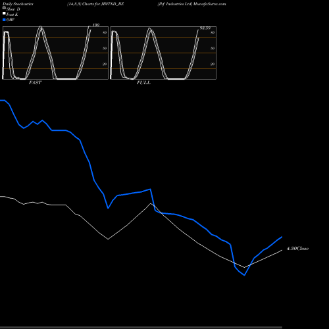The height and width of the screenshot is (329, 329).
Task: Select the 'Daily Stochastics' title text
Action: tap(18, 4)
